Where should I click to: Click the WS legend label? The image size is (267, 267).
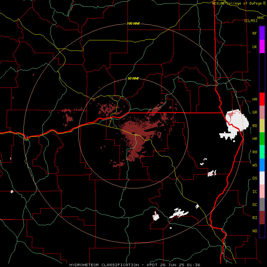[x=255, y=165]
